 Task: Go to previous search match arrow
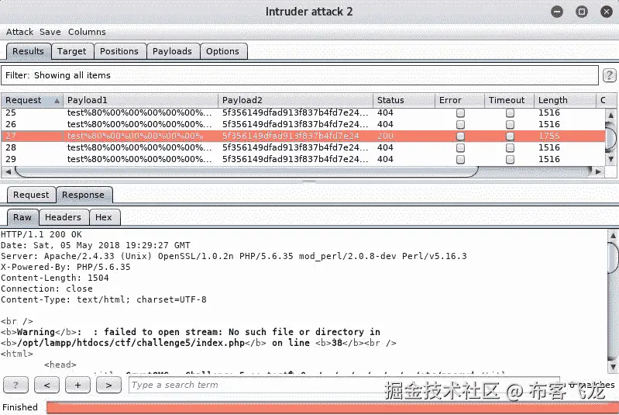pos(46,385)
